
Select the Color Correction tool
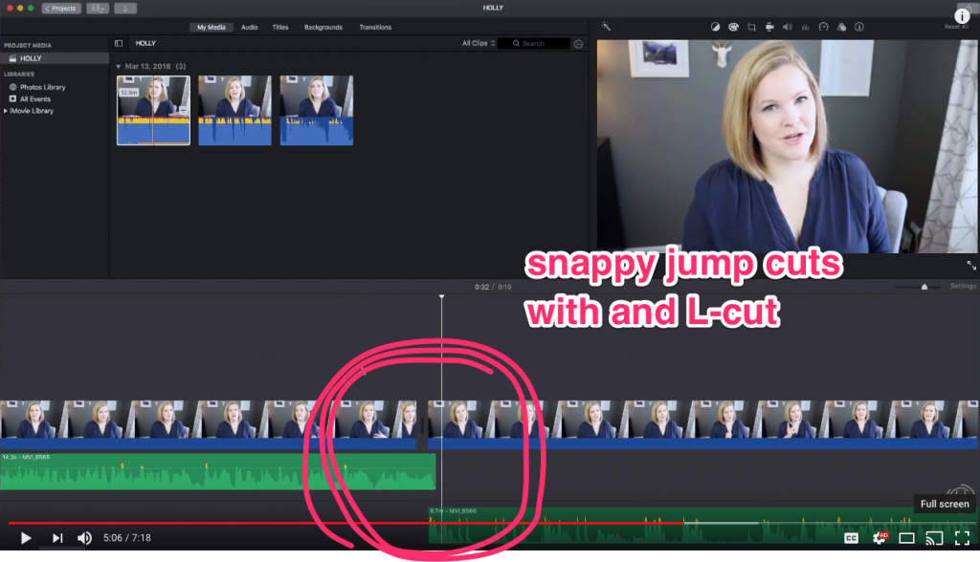[x=733, y=28]
